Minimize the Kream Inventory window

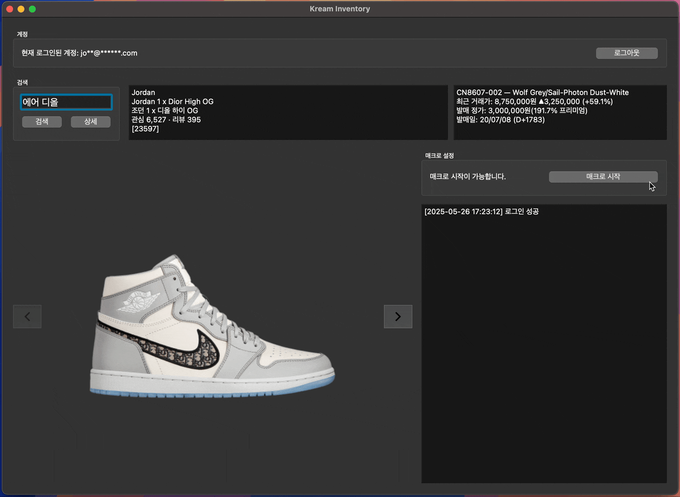coord(21,9)
